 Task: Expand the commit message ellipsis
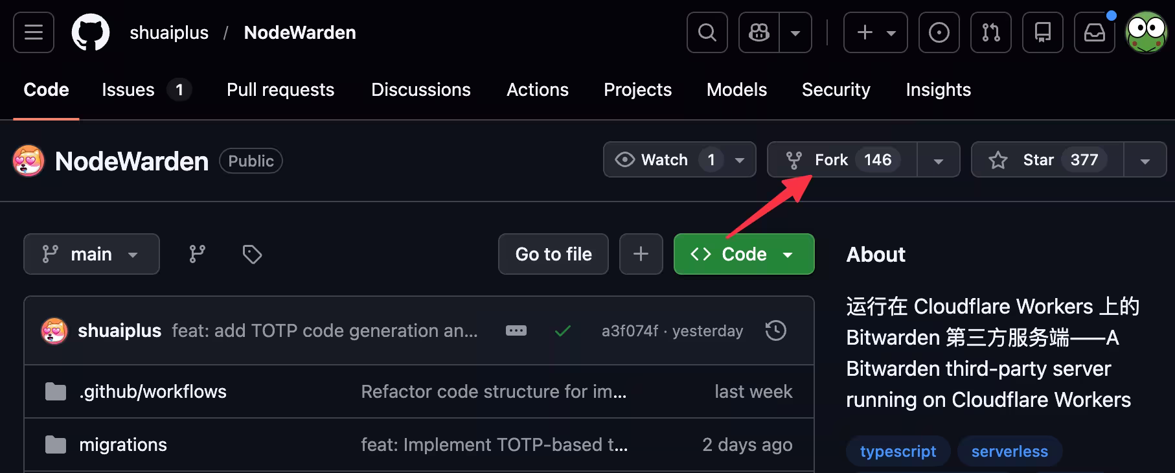click(x=516, y=330)
